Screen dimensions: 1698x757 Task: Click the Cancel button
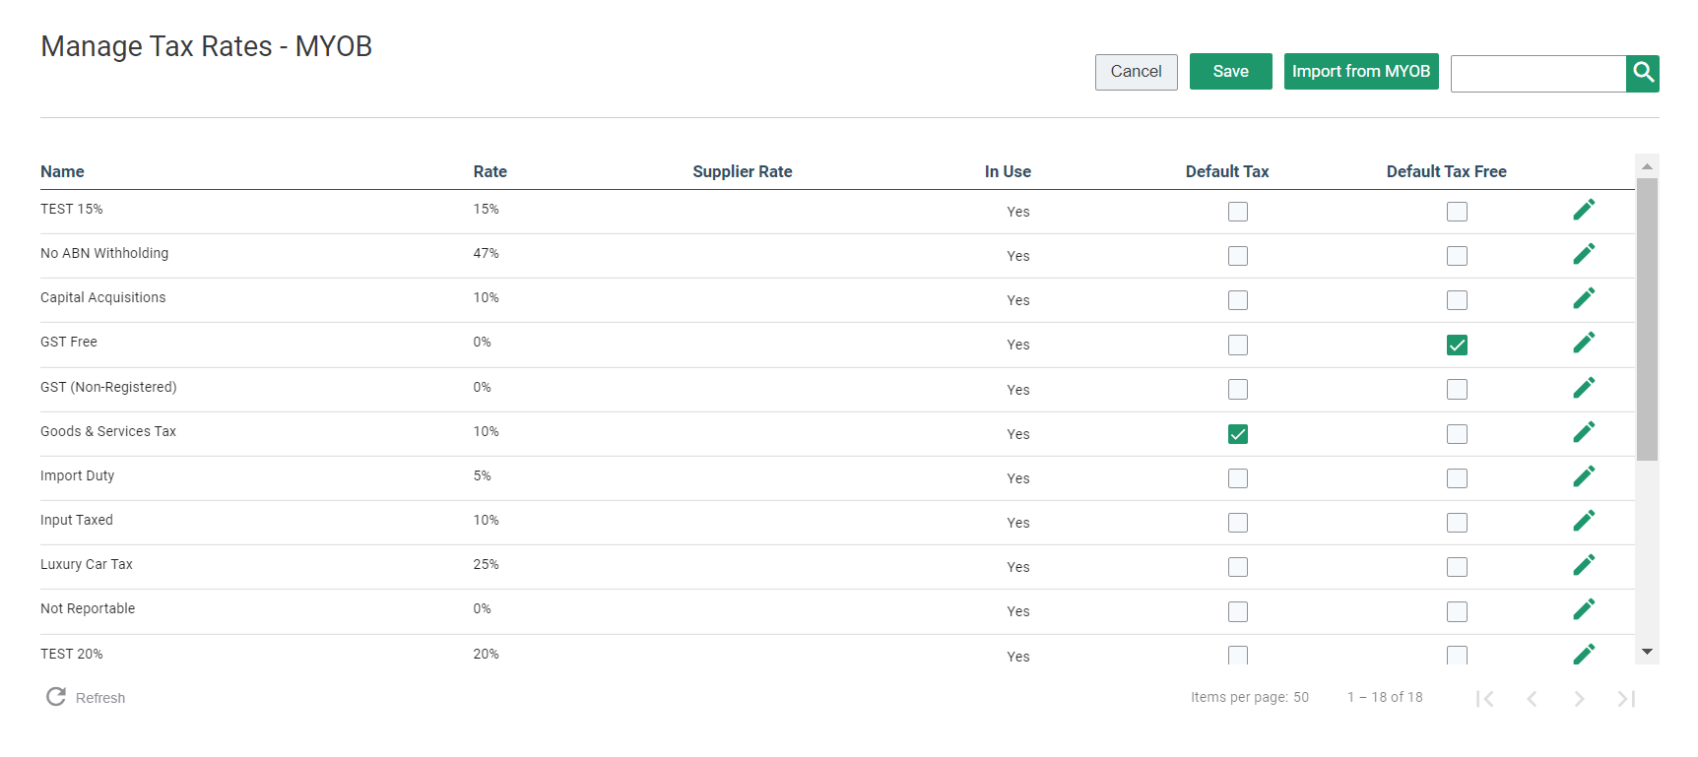click(x=1136, y=72)
